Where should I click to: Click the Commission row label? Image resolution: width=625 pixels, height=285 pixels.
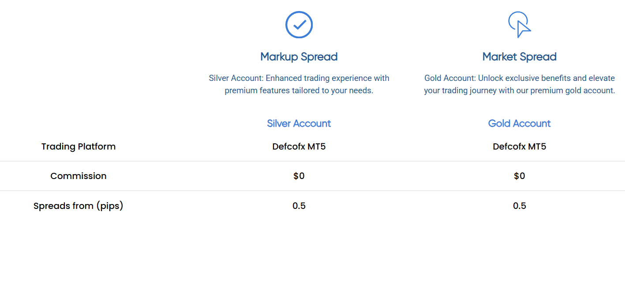pos(79,176)
